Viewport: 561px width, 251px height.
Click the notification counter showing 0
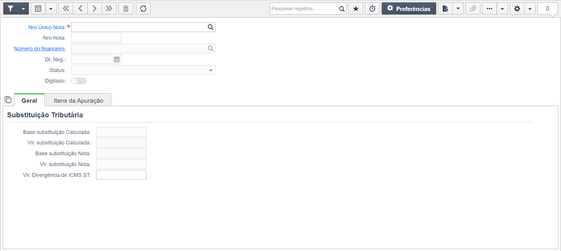click(x=548, y=8)
